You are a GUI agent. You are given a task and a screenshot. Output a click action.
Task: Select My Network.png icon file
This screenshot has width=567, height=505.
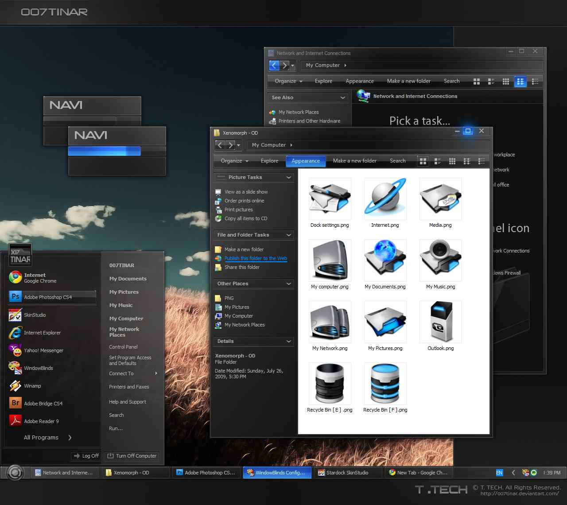[330, 322]
